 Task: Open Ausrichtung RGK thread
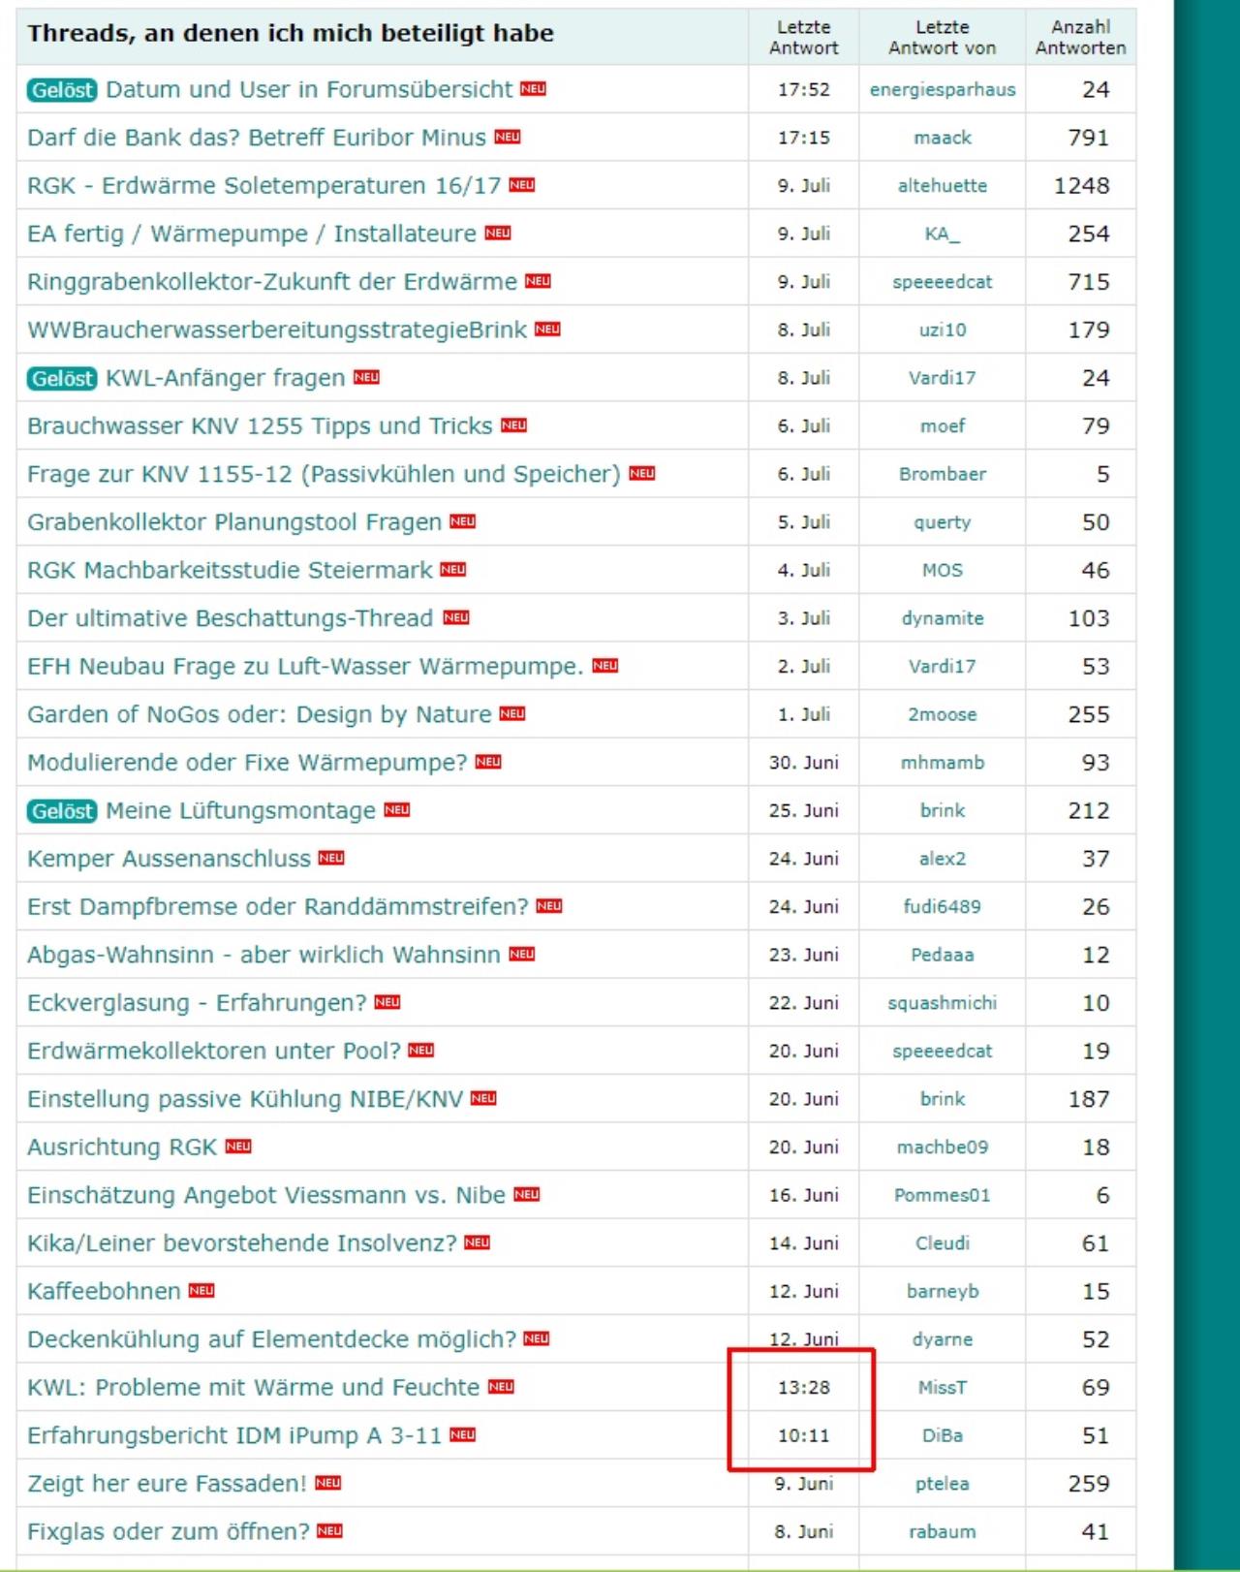point(122,1148)
